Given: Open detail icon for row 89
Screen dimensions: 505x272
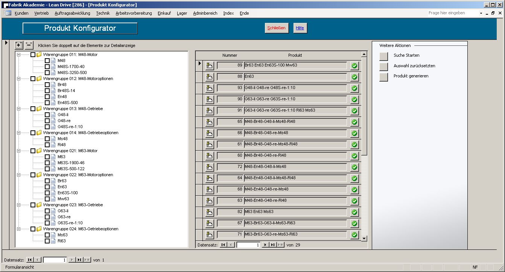Looking at the screenshot, I should pyautogui.click(x=210, y=66).
